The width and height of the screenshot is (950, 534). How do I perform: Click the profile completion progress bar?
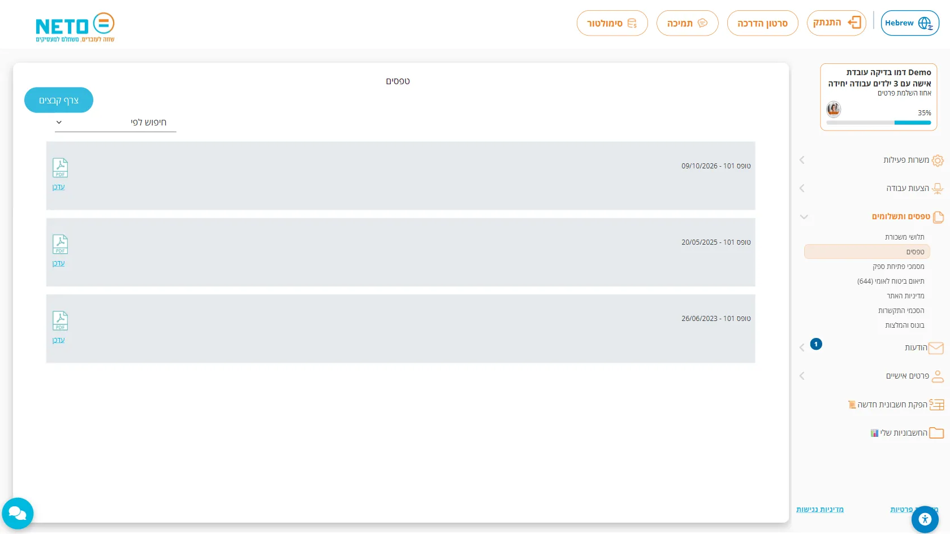[x=879, y=123]
